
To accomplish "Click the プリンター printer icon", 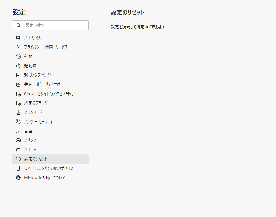I will (18, 140).
